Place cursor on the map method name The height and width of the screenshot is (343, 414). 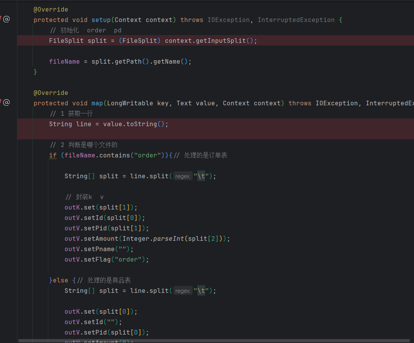pos(97,103)
